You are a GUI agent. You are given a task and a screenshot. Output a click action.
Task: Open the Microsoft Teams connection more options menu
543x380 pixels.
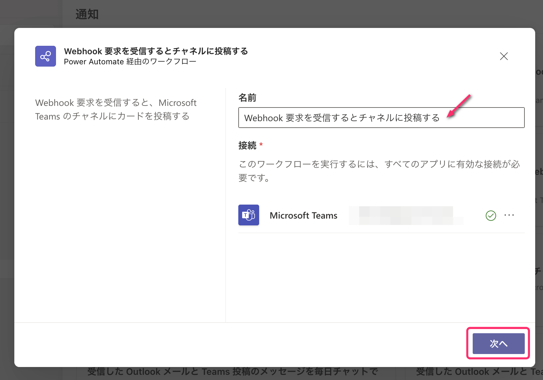coord(509,215)
